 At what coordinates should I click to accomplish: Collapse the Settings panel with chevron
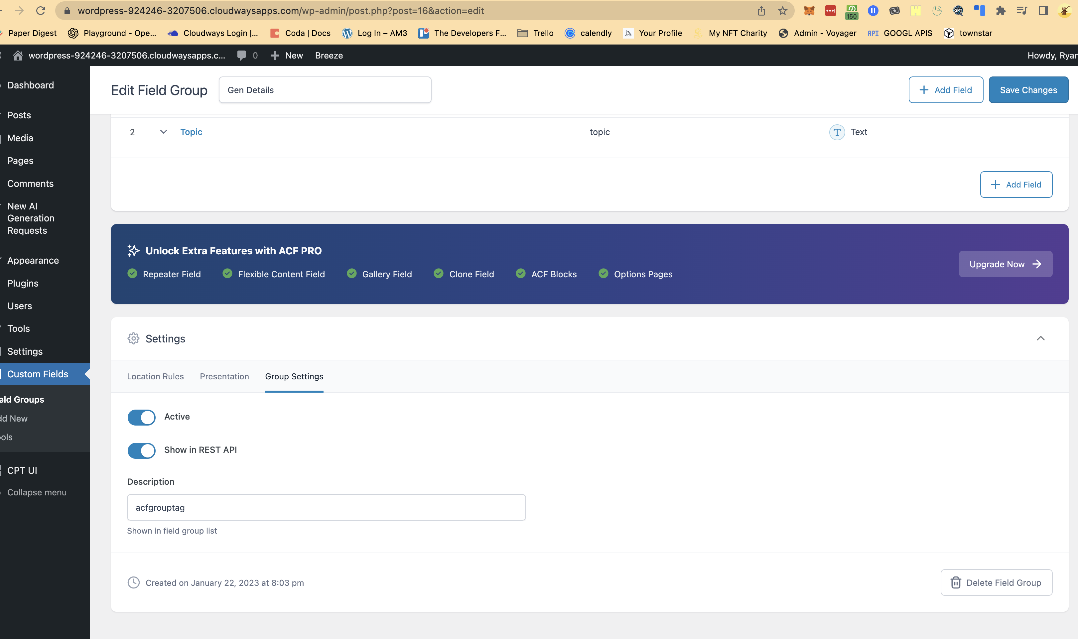tap(1040, 338)
